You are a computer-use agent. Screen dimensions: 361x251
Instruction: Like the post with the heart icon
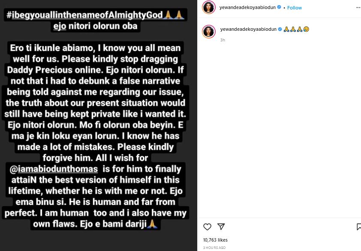(207, 227)
